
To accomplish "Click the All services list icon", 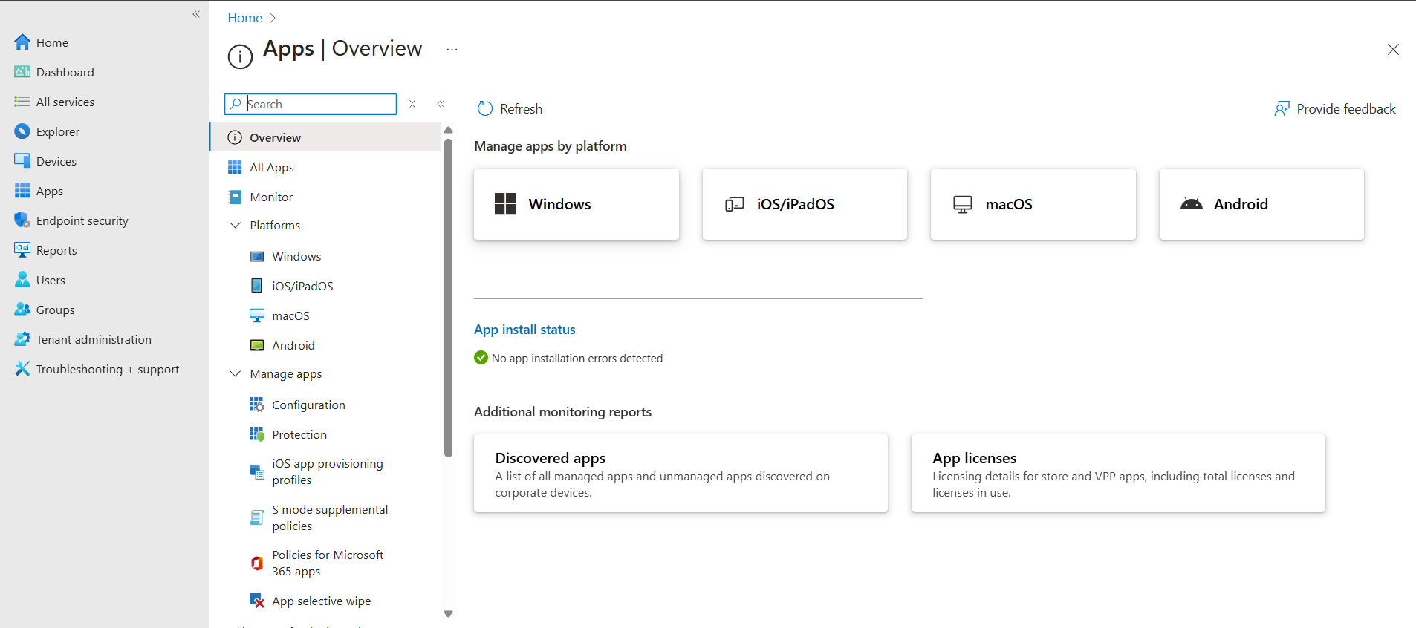I will pyautogui.click(x=22, y=102).
